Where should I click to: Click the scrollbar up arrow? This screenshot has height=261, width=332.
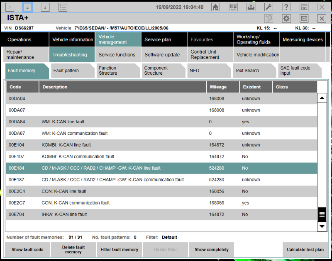[322, 98]
